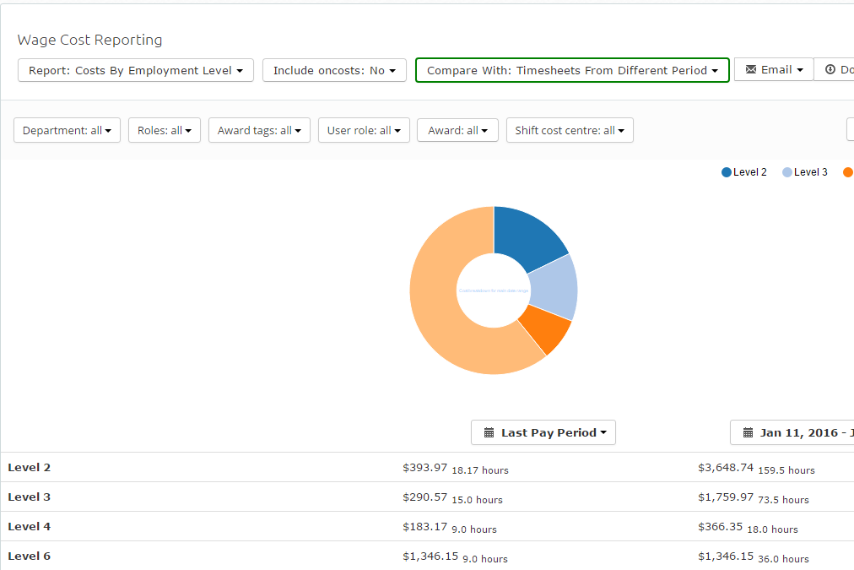This screenshot has height=570, width=854.
Task: Click the calendar icon beside Last Pay Period
Action: [x=489, y=432]
